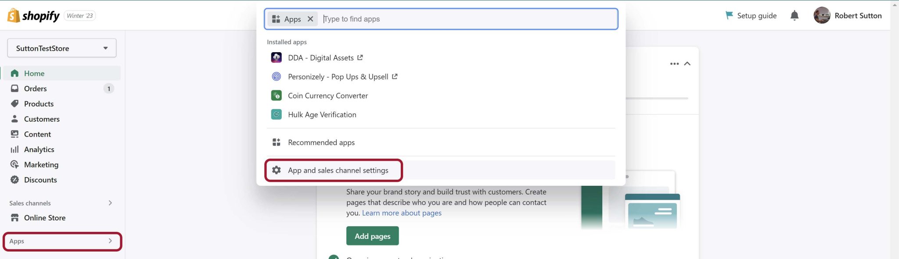Click the Customers person icon
The image size is (899, 259).
14,119
